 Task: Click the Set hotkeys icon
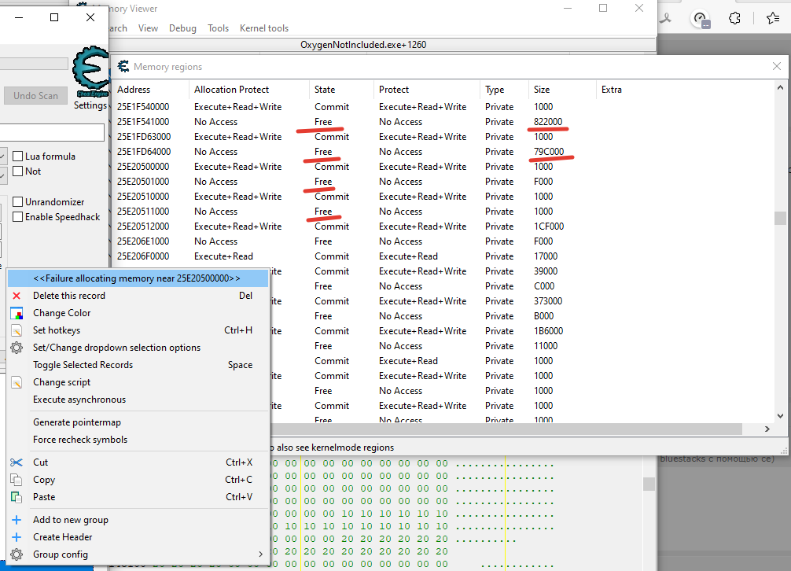pyautogui.click(x=17, y=330)
